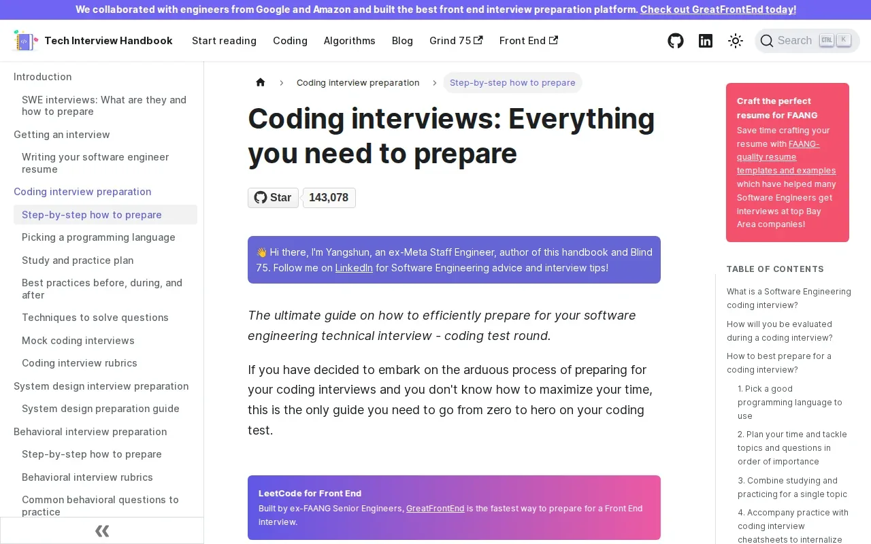The image size is (871, 544).
Task: Open Behavioral interview rubrics page
Action: (x=105, y=477)
